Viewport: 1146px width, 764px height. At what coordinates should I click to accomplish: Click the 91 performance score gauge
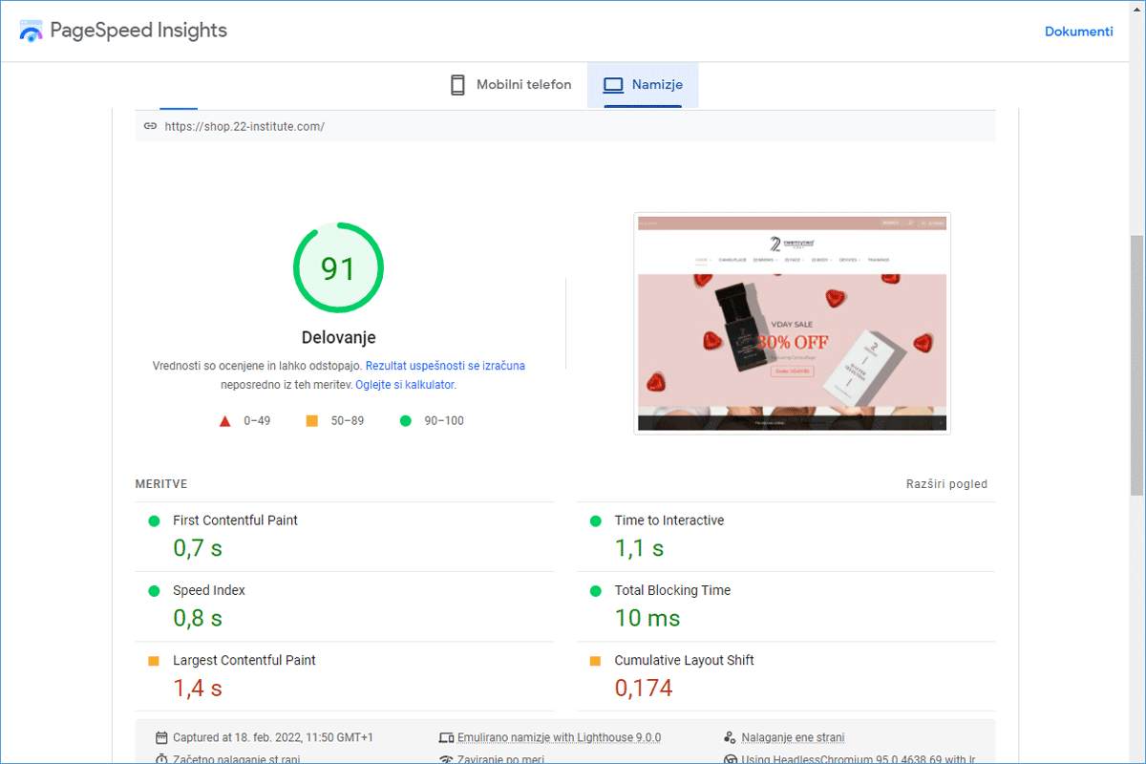[x=338, y=268]
